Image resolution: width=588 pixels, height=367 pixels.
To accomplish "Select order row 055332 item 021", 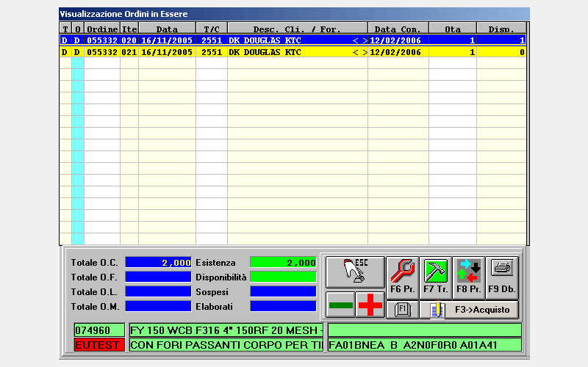I will coord(293,52).
